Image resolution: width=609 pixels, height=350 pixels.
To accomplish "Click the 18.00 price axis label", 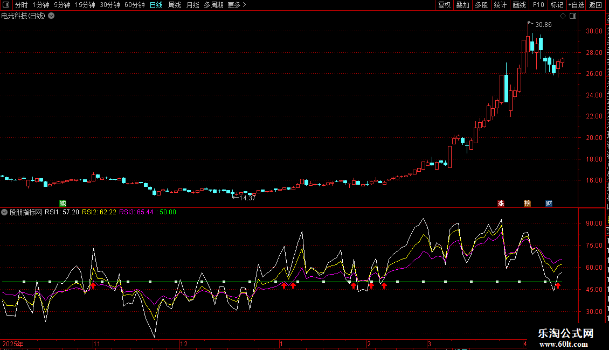I will point(594,159).
